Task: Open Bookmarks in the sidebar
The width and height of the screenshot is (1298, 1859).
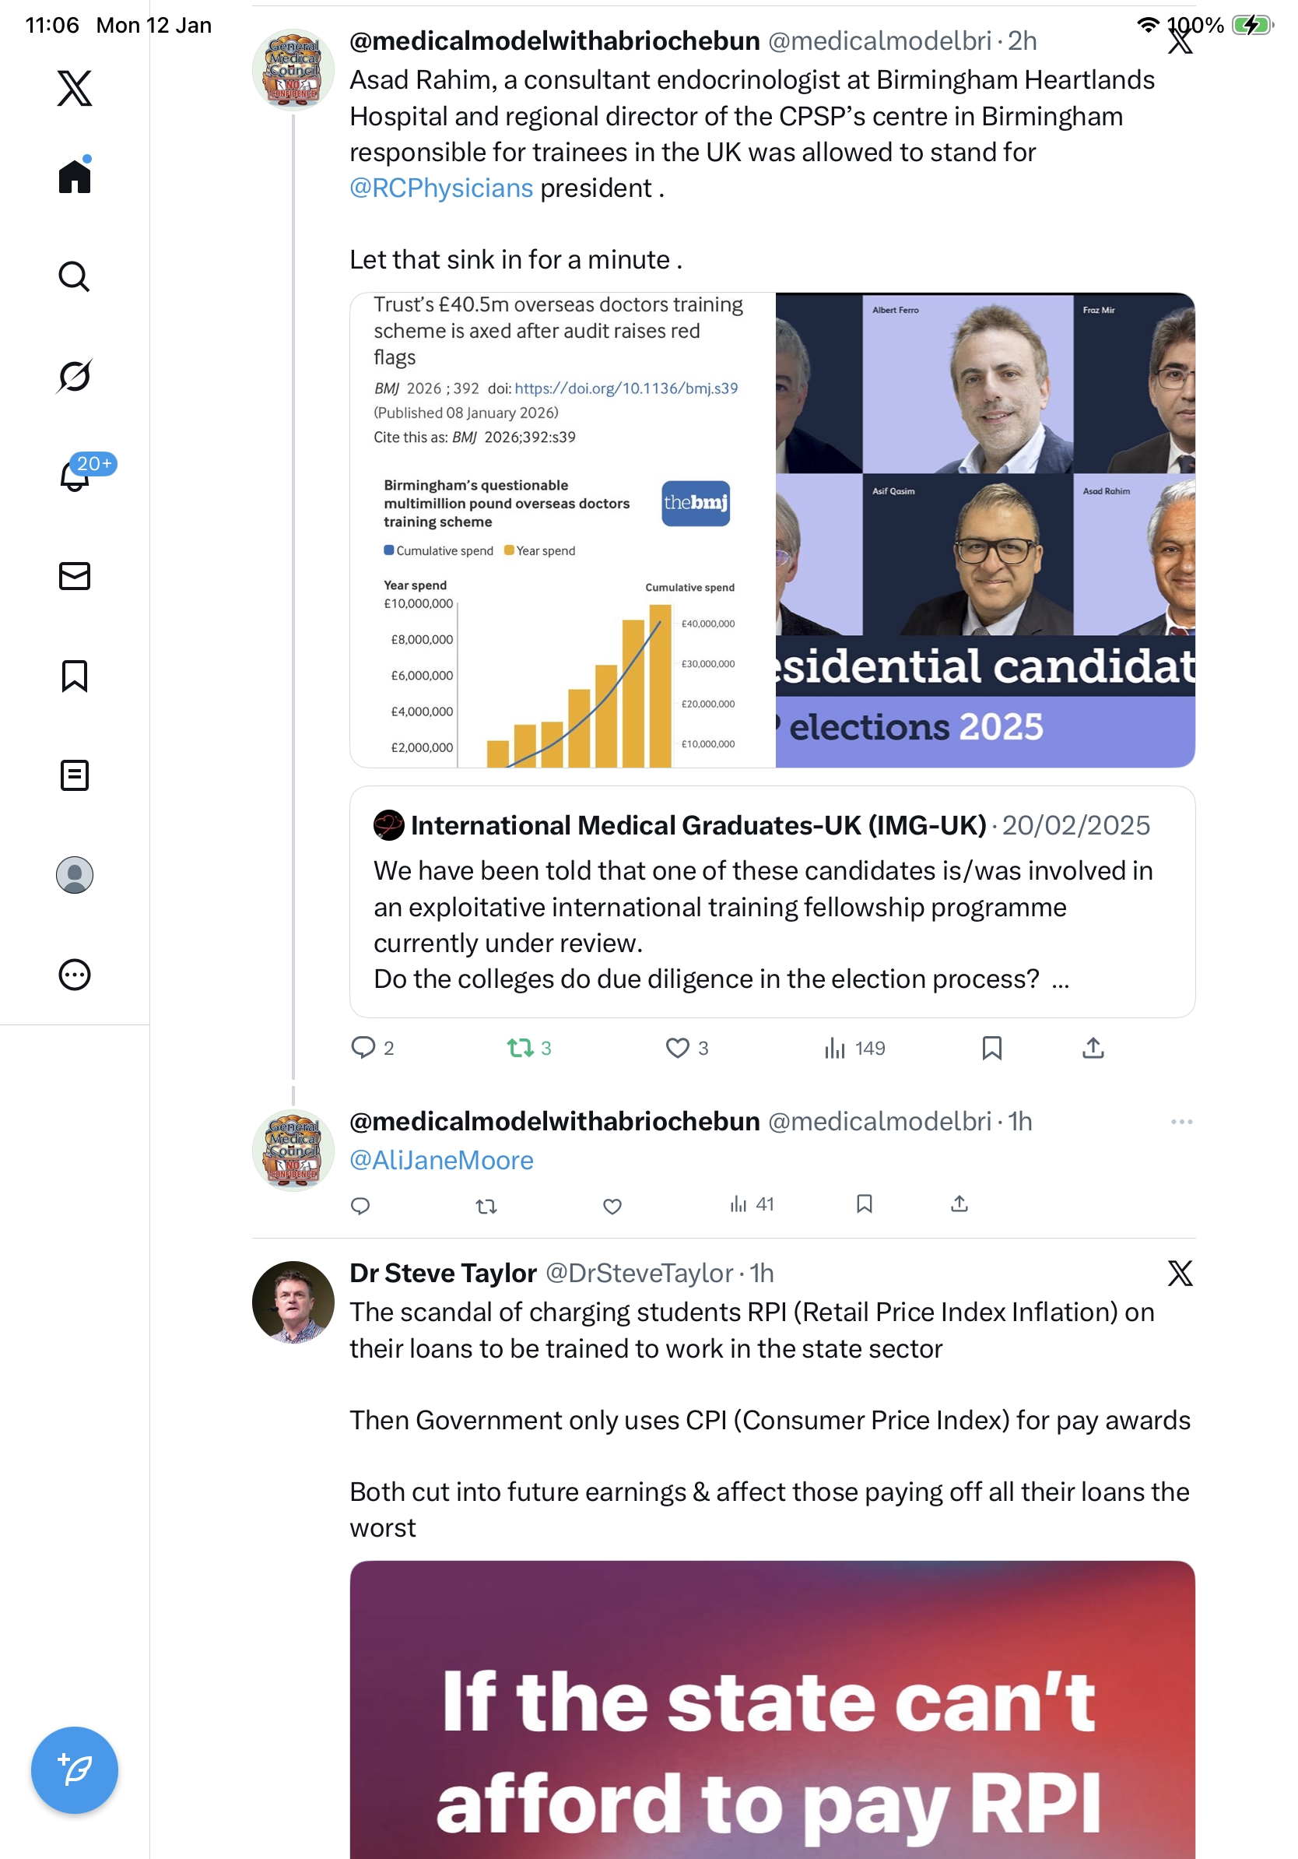Action: click(75, 676)
